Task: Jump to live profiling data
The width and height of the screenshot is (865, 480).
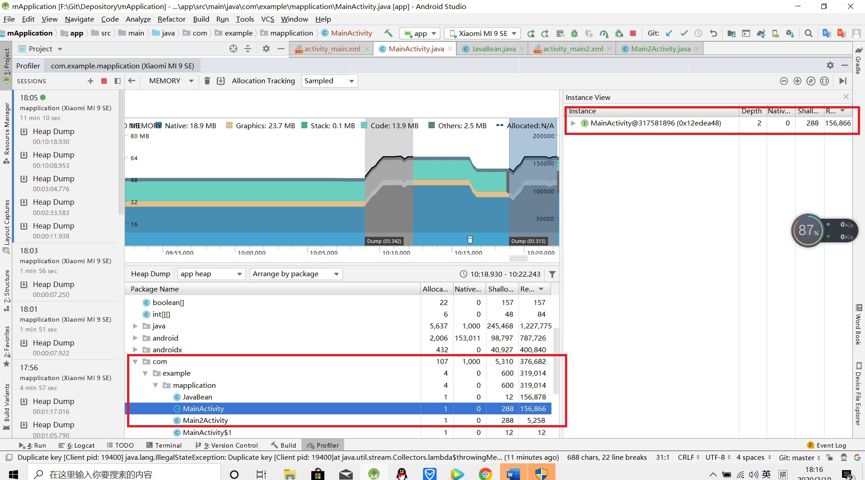Action: click(x=843, y=81)
